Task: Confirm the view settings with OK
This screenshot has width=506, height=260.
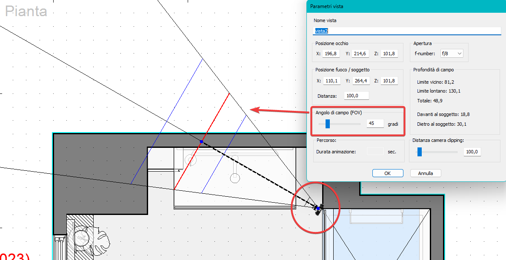Action: 387,173
